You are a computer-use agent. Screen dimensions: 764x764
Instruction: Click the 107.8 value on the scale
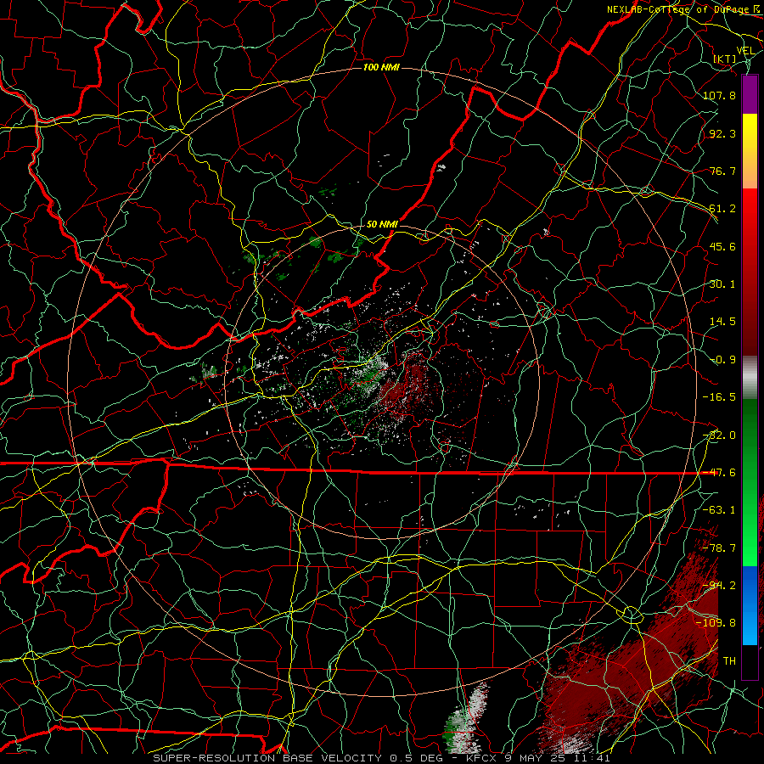click(x=719, y=95)
